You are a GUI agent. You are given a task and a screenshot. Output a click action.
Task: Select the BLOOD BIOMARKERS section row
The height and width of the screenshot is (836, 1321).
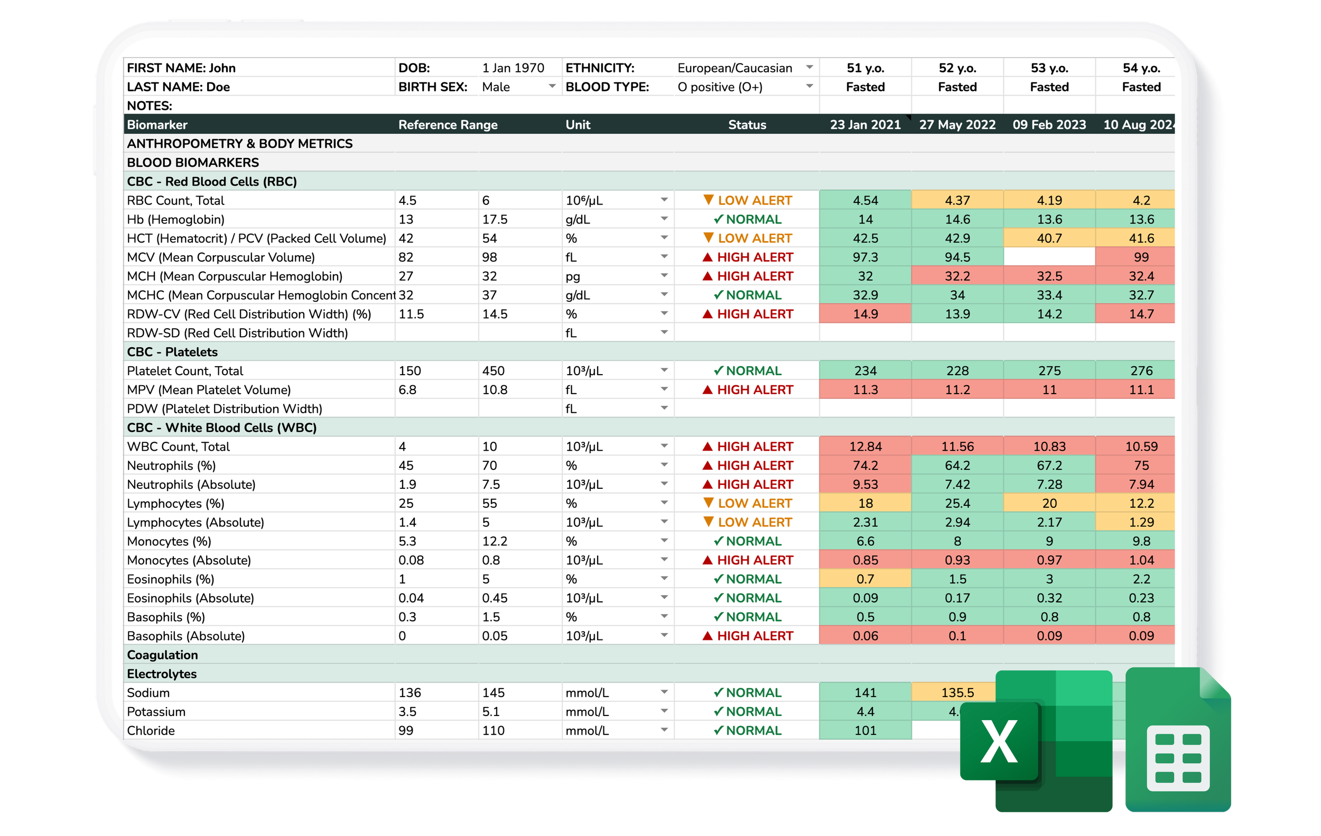[649, 162]
